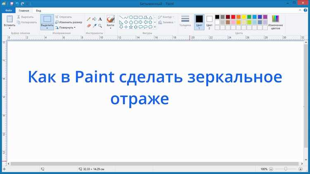The width and height of the screenshot is (310, 174).
Task: Choose the Diamond shape
Action: (x=126, y=22)
